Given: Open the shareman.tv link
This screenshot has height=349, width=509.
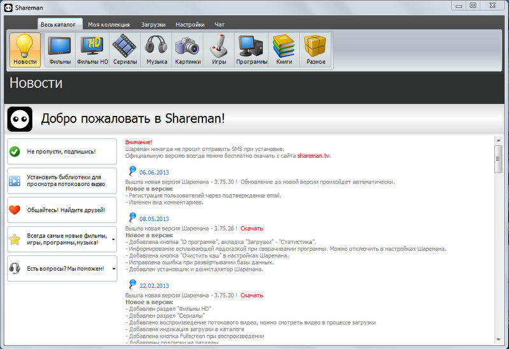Looking at the screenshot, I should pyautogui.click(x=313, y=156).
